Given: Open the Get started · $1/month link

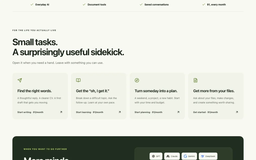Looking at the screenshot, I should (x=205, y=112).
